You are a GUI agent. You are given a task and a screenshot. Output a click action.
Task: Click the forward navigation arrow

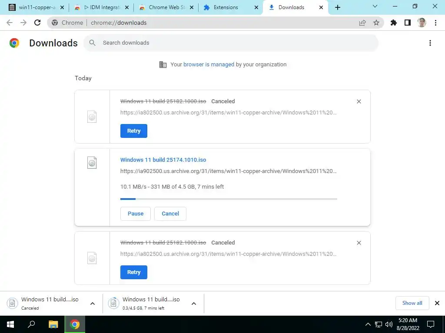click(23, 23)
